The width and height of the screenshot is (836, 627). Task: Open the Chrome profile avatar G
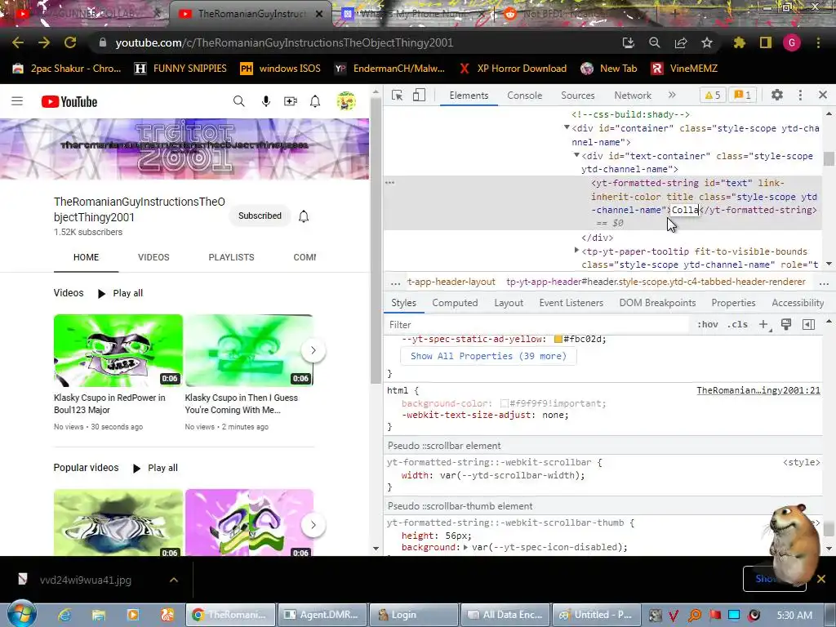tap(792, 42)
